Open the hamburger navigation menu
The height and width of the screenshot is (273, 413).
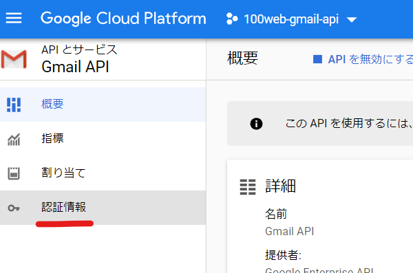pyautogui.click(x=14, y=18)
